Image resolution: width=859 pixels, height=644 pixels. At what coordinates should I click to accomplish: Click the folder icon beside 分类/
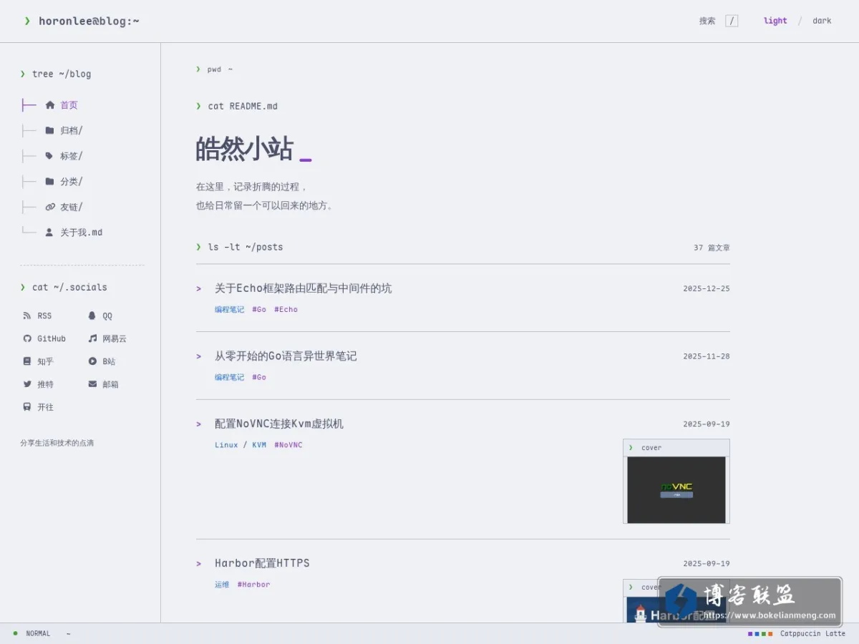point(49,182)
